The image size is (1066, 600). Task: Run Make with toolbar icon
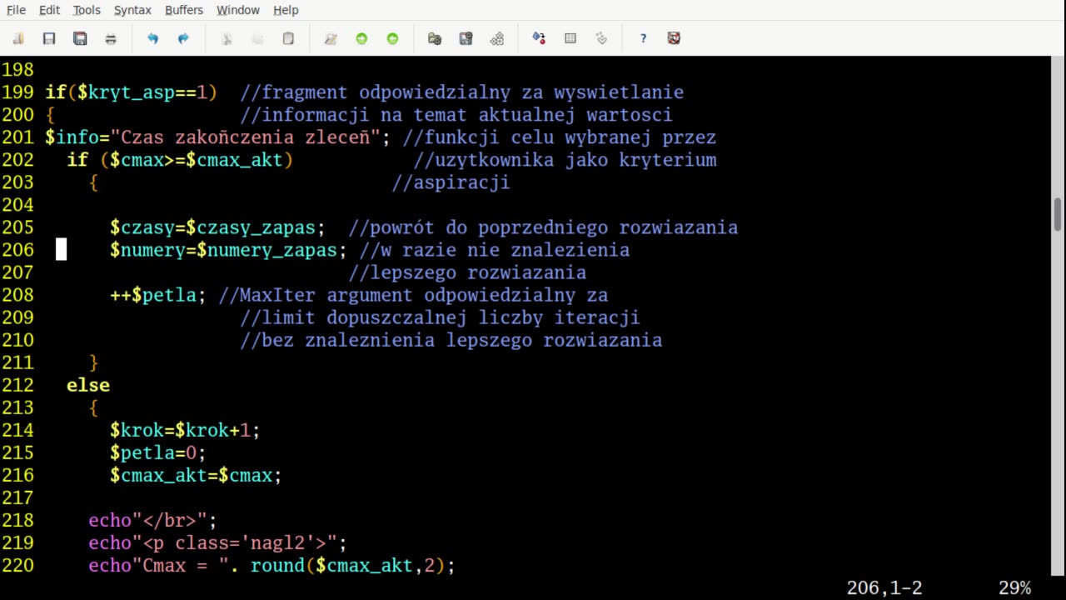(x=539, y=38)
